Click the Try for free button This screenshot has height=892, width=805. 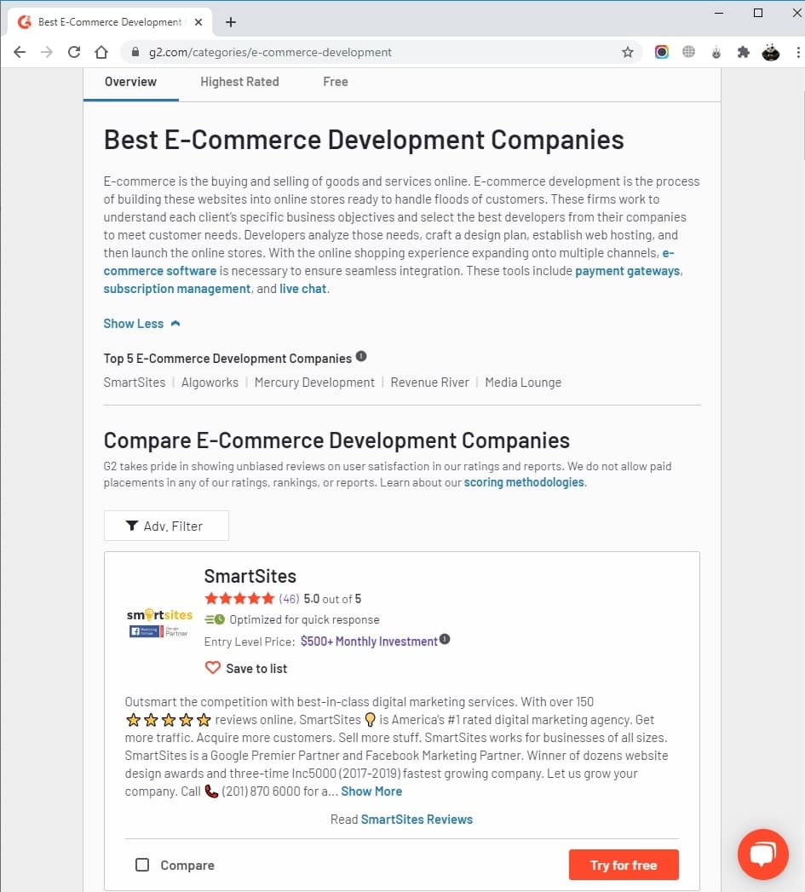(x=624, y=865)
